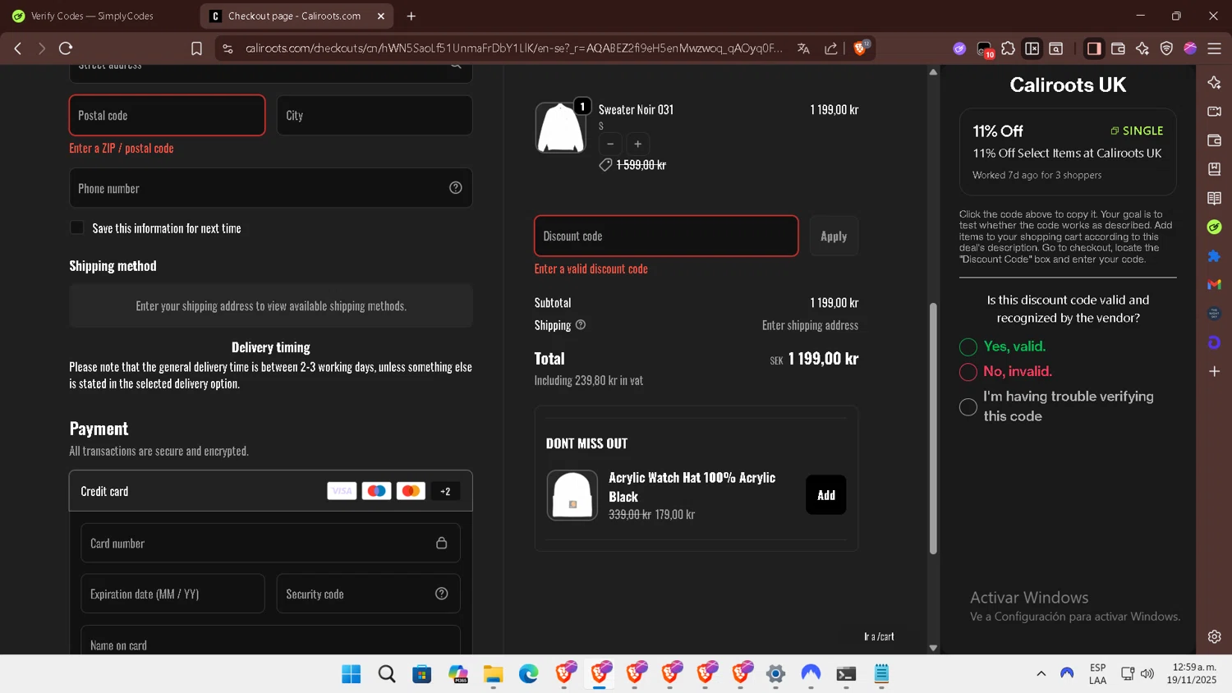Open Windows taskbar search
The width and height of the screenshot is (1232, 693).
tap(387, 674)
